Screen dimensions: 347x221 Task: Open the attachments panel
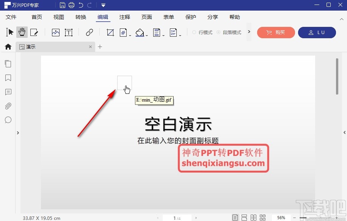[8, 106]
